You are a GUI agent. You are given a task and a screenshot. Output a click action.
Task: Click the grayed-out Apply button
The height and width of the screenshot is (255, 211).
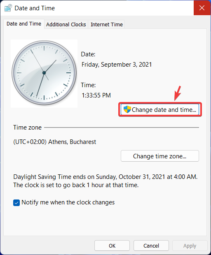[190, 246]
